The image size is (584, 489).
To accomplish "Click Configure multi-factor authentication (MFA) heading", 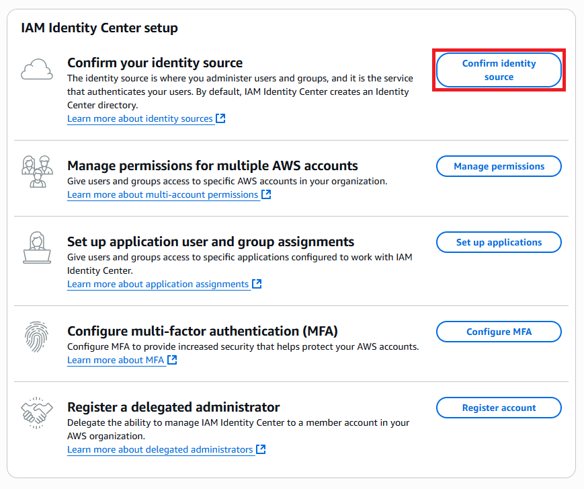I will (202, 331).
